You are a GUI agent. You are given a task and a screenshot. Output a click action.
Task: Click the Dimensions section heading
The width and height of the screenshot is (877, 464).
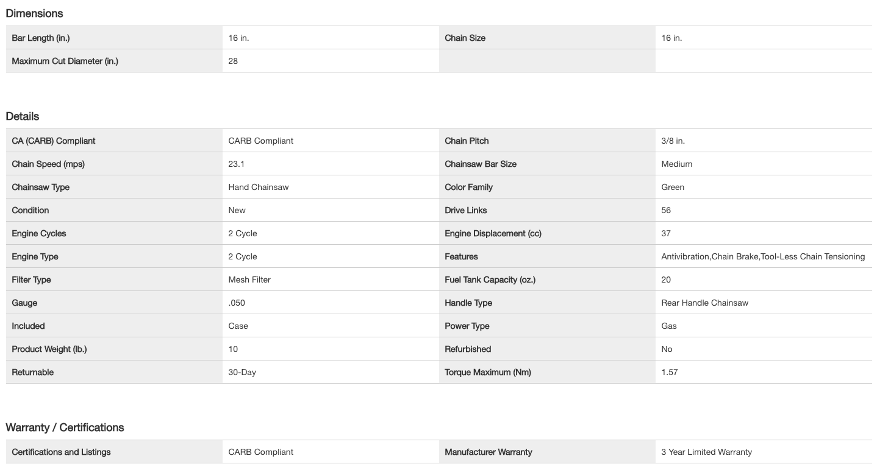(34, 13)
